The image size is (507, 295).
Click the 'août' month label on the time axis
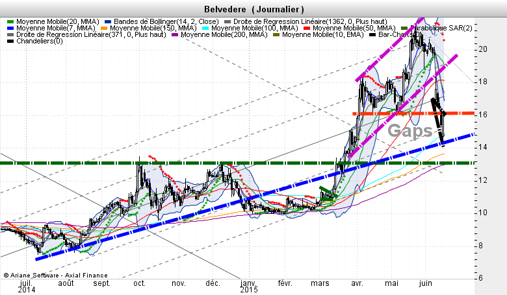coord(66,283)
